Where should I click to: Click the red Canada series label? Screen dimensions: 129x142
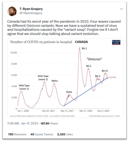pos(113,77)
